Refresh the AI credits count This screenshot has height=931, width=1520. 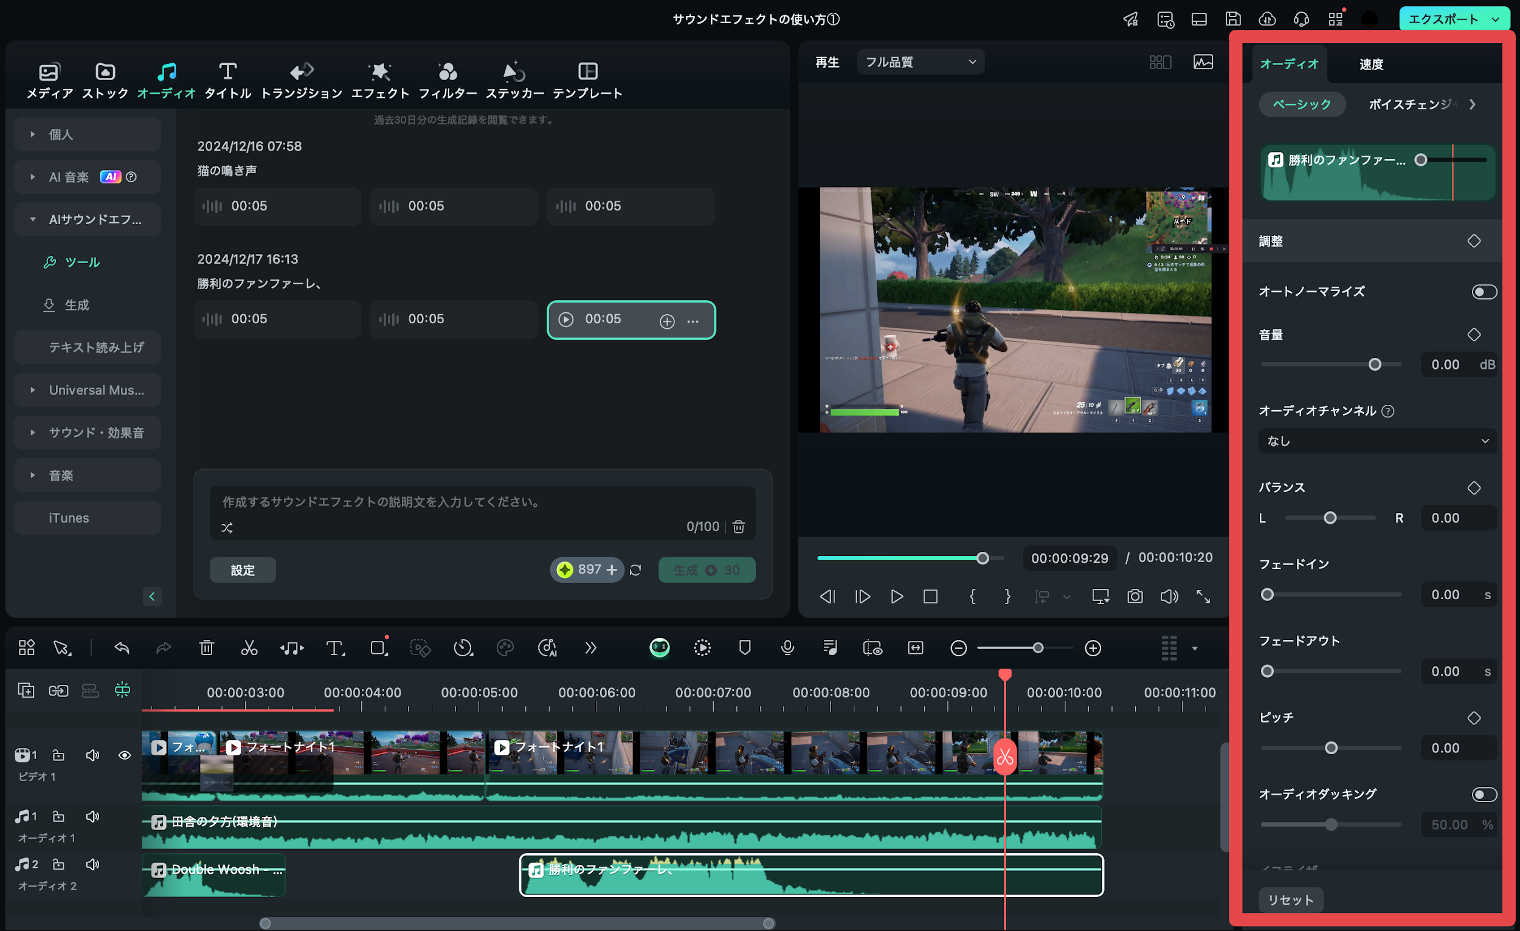[x=635, y=569]
